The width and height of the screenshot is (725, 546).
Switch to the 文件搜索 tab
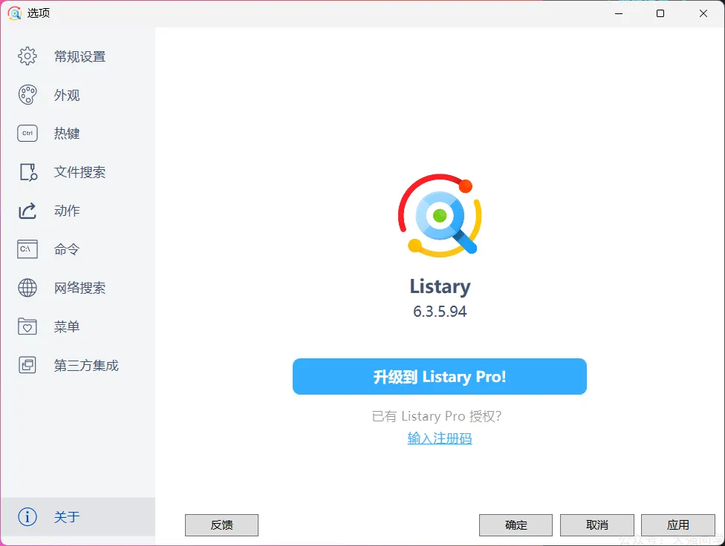[x=79, y=172]
